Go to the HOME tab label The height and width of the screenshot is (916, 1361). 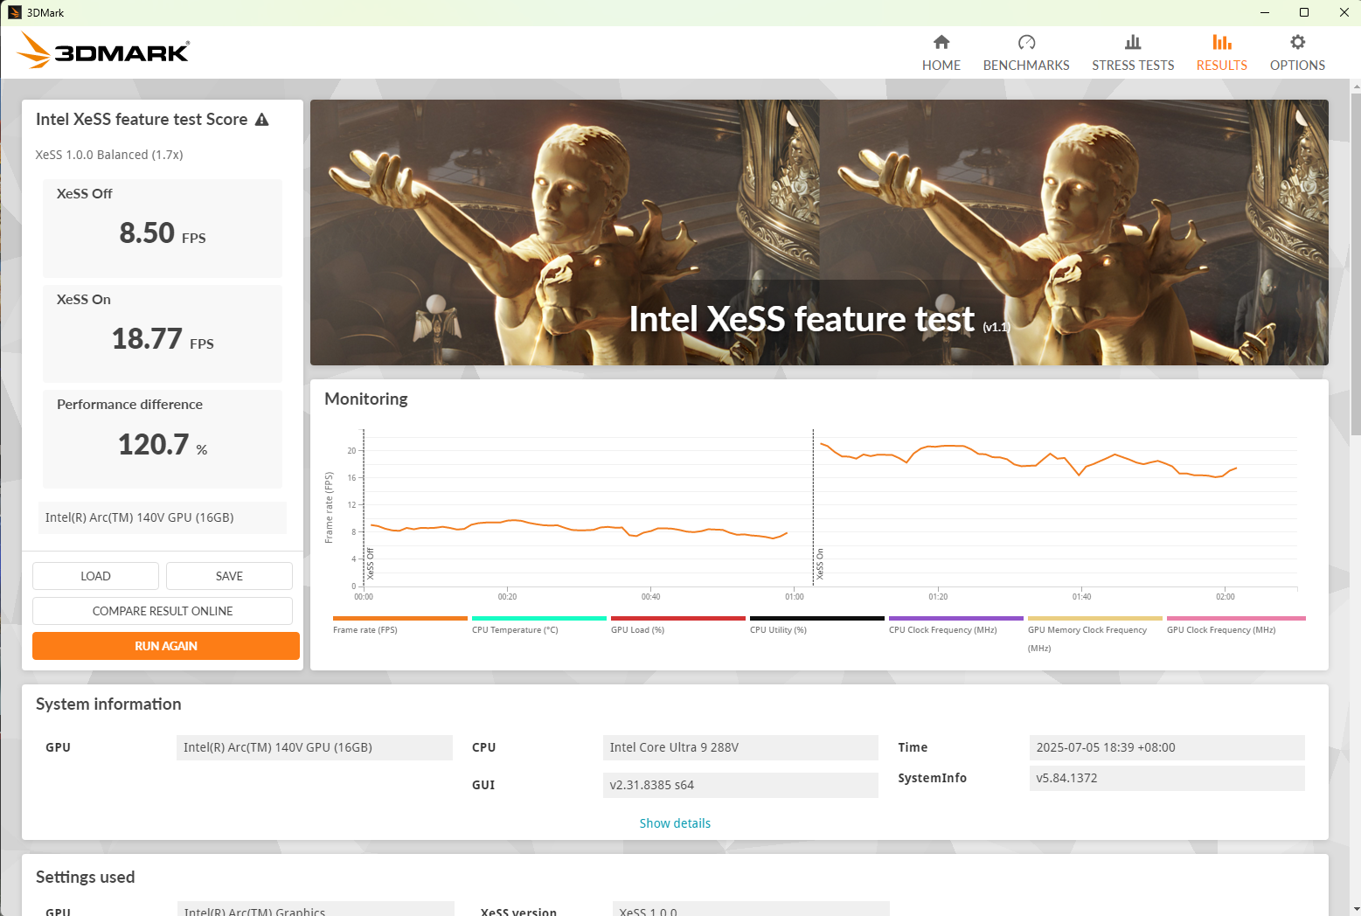(x=941, y=66)
